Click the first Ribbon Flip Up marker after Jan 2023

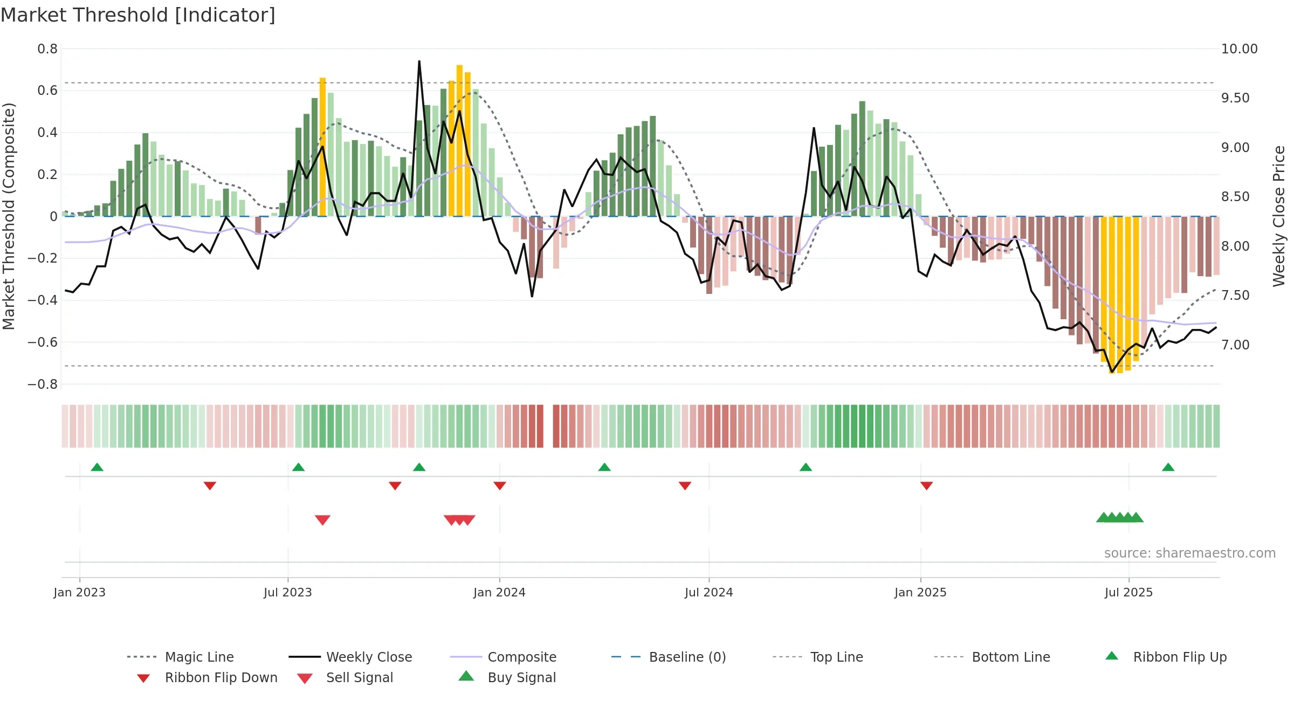tap(97, 467)
